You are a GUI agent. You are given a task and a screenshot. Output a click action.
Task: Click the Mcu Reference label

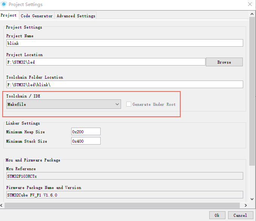pyautogui.click(x=21, y=169)
